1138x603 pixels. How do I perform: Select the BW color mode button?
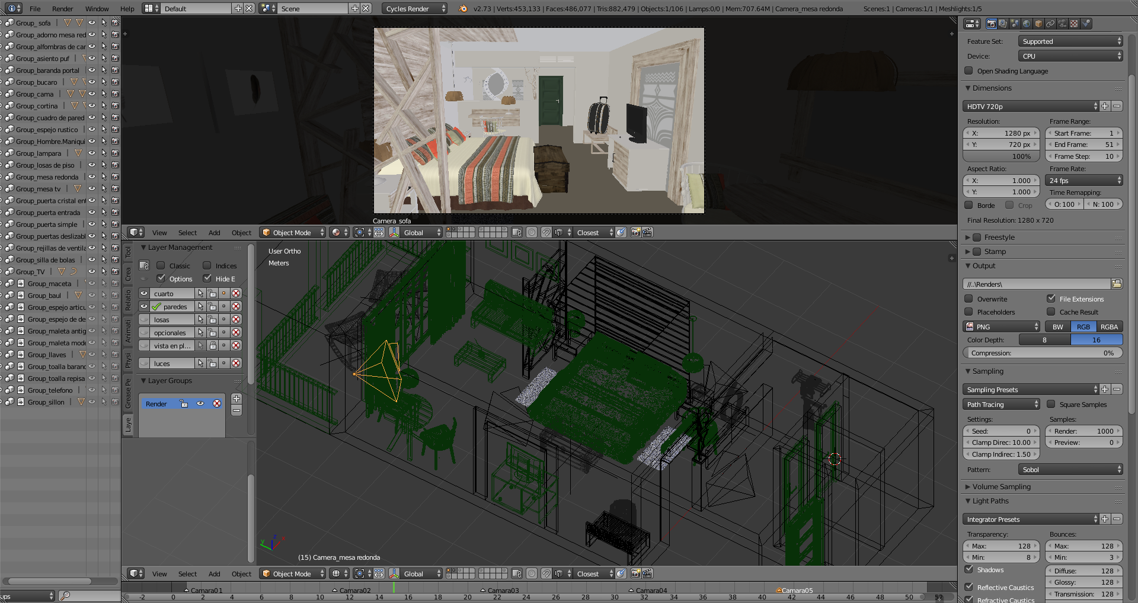pyautogui.click(x=1057, y=327)
